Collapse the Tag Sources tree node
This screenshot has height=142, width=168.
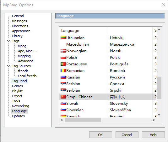[x=8, y=66]
